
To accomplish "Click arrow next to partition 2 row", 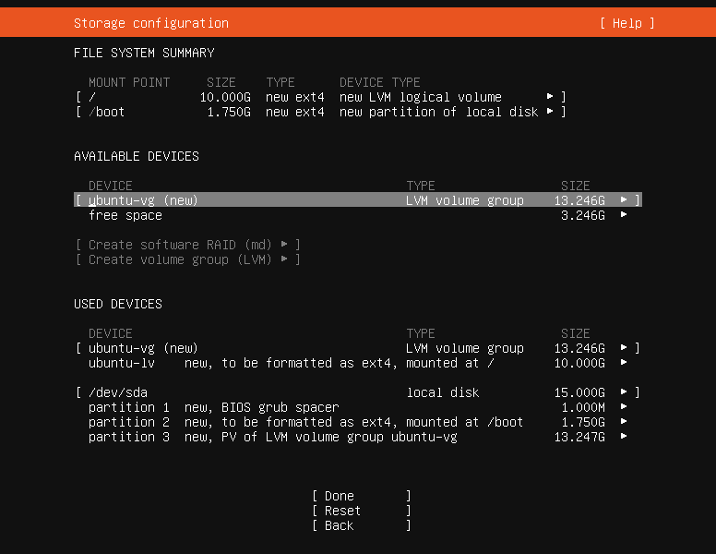I will pos(624,422).
